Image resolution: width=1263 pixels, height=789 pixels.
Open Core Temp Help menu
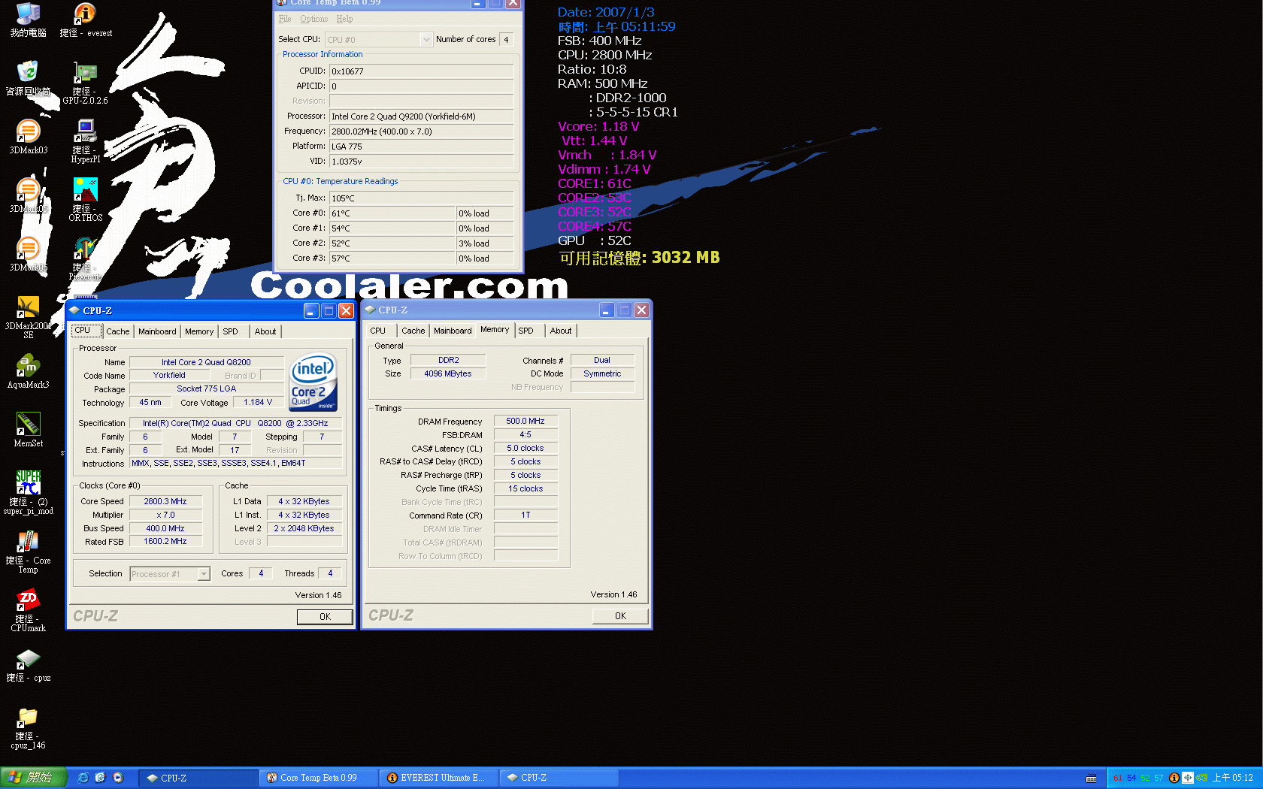coord(344,19)
